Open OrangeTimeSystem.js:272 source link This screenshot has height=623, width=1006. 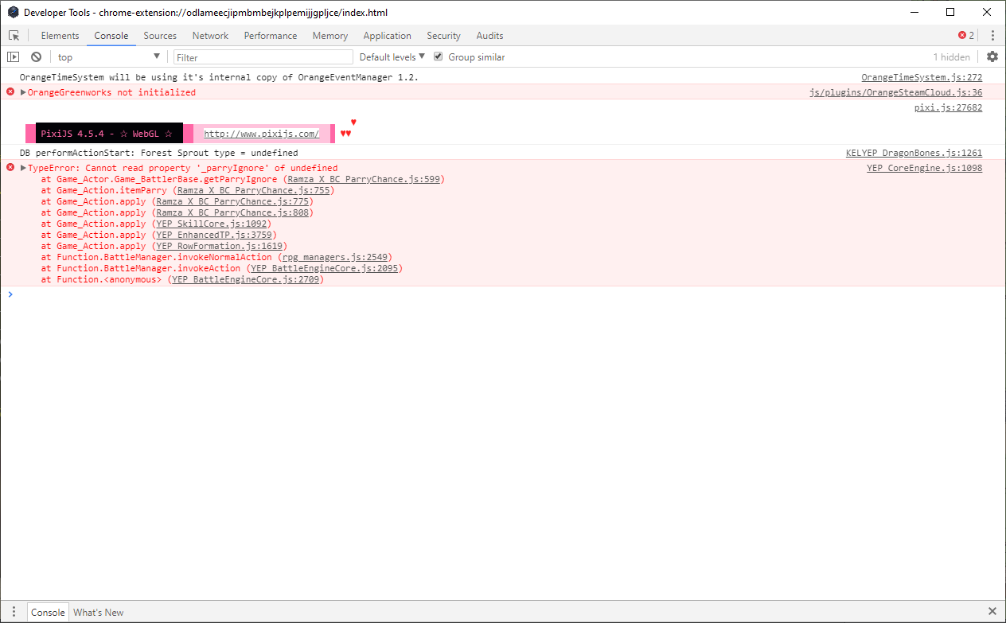[x=922, y=77]
